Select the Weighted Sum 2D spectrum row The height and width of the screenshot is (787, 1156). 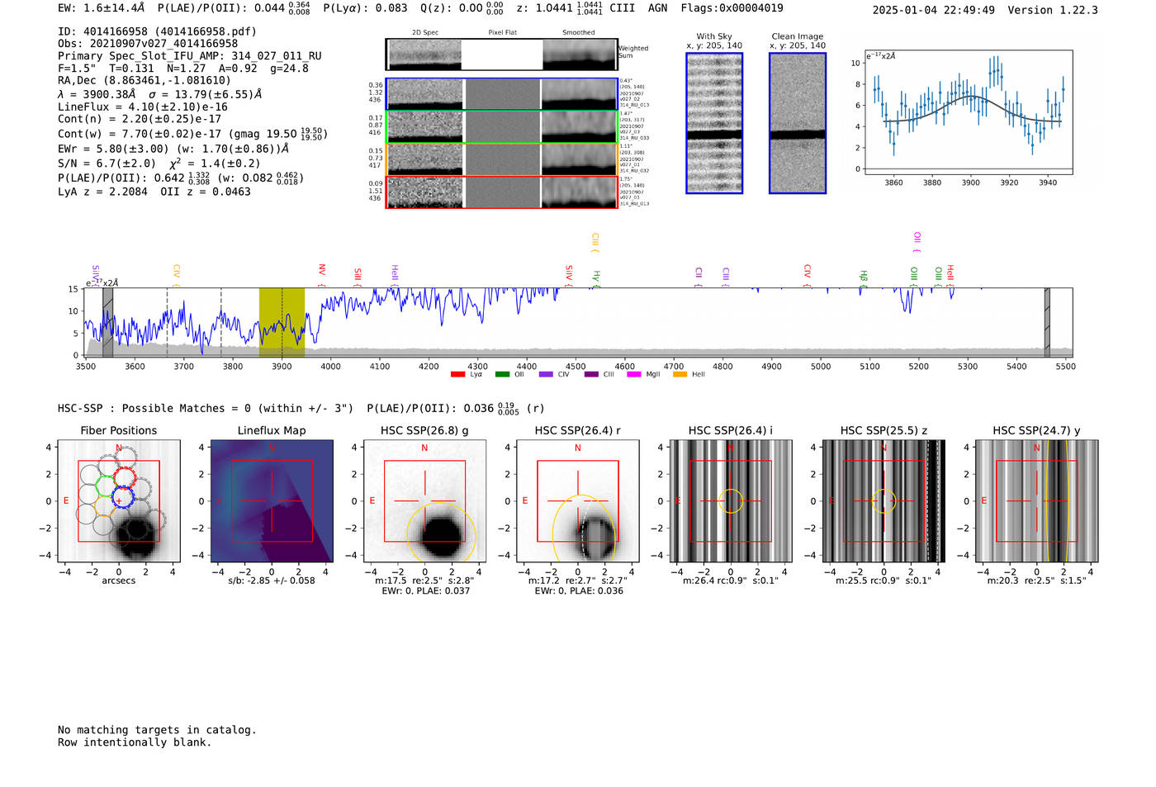502,55
